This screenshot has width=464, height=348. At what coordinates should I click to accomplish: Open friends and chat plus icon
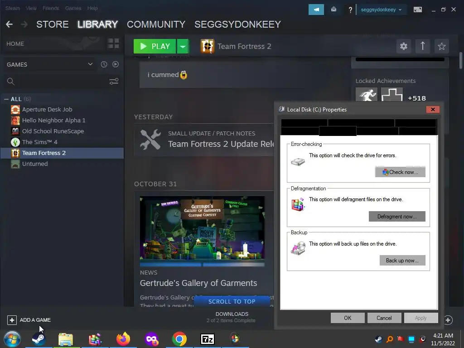click(x=448, y=320)
